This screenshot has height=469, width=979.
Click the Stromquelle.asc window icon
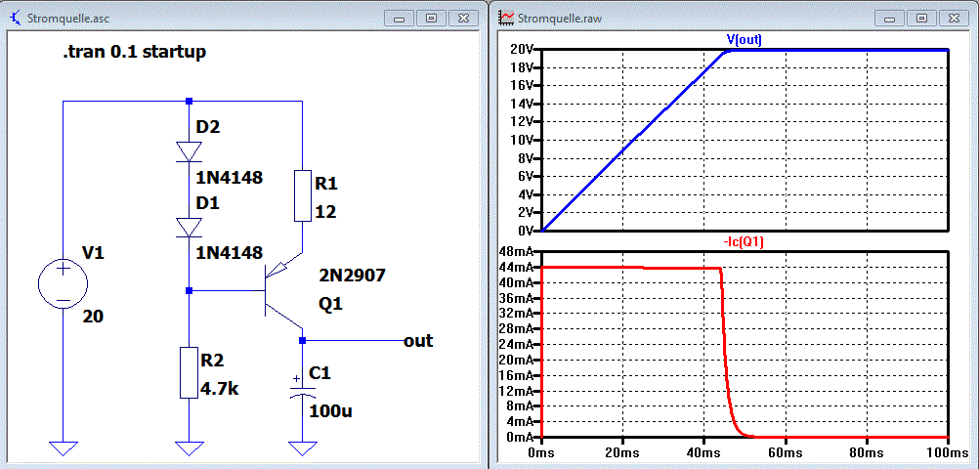click(17, 18)
